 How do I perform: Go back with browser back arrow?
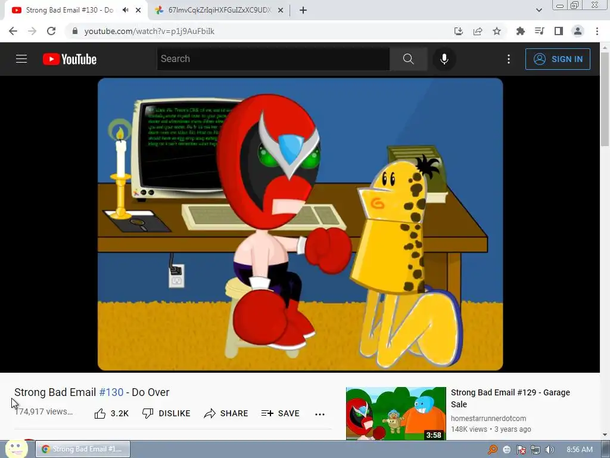tap(13, 31)
